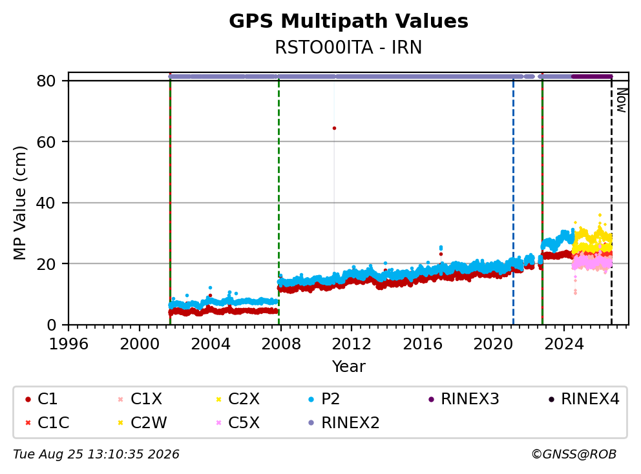The height and width of the screenshot is (474, 641).
Task: Click the subtitle RSTO00ITA - IRN
Action: tap(348, 47)
